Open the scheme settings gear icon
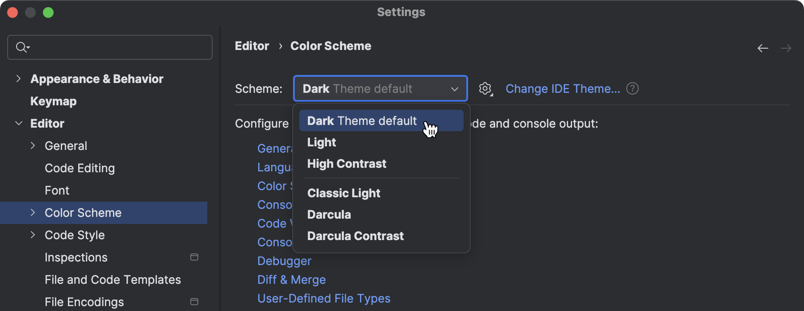The height and width of the screenshot is (311, 804). (x=485, y=88)
